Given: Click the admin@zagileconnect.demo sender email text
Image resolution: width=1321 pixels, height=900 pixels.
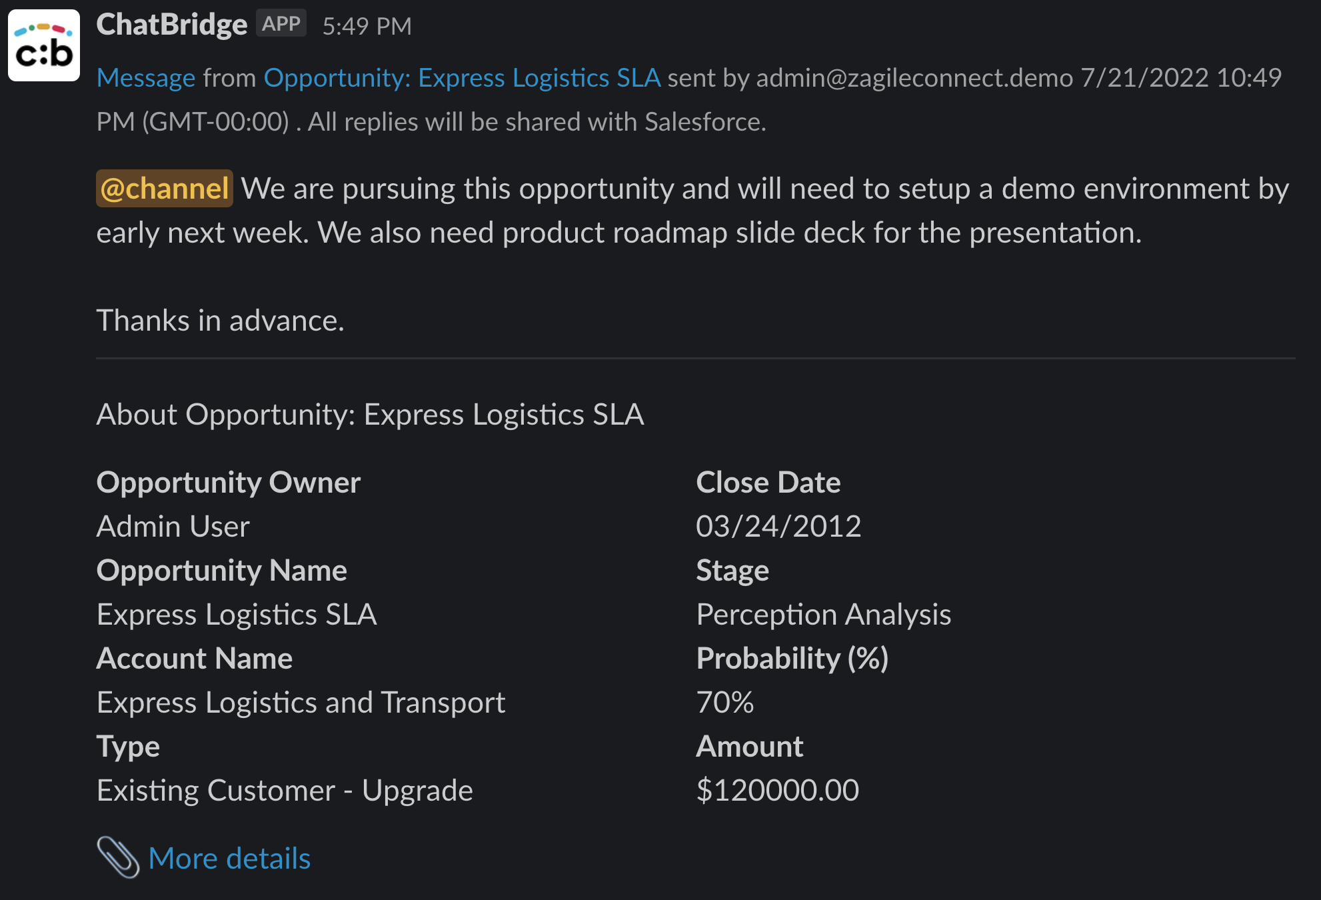Looking at the screenshot, I should pos(914,78).
